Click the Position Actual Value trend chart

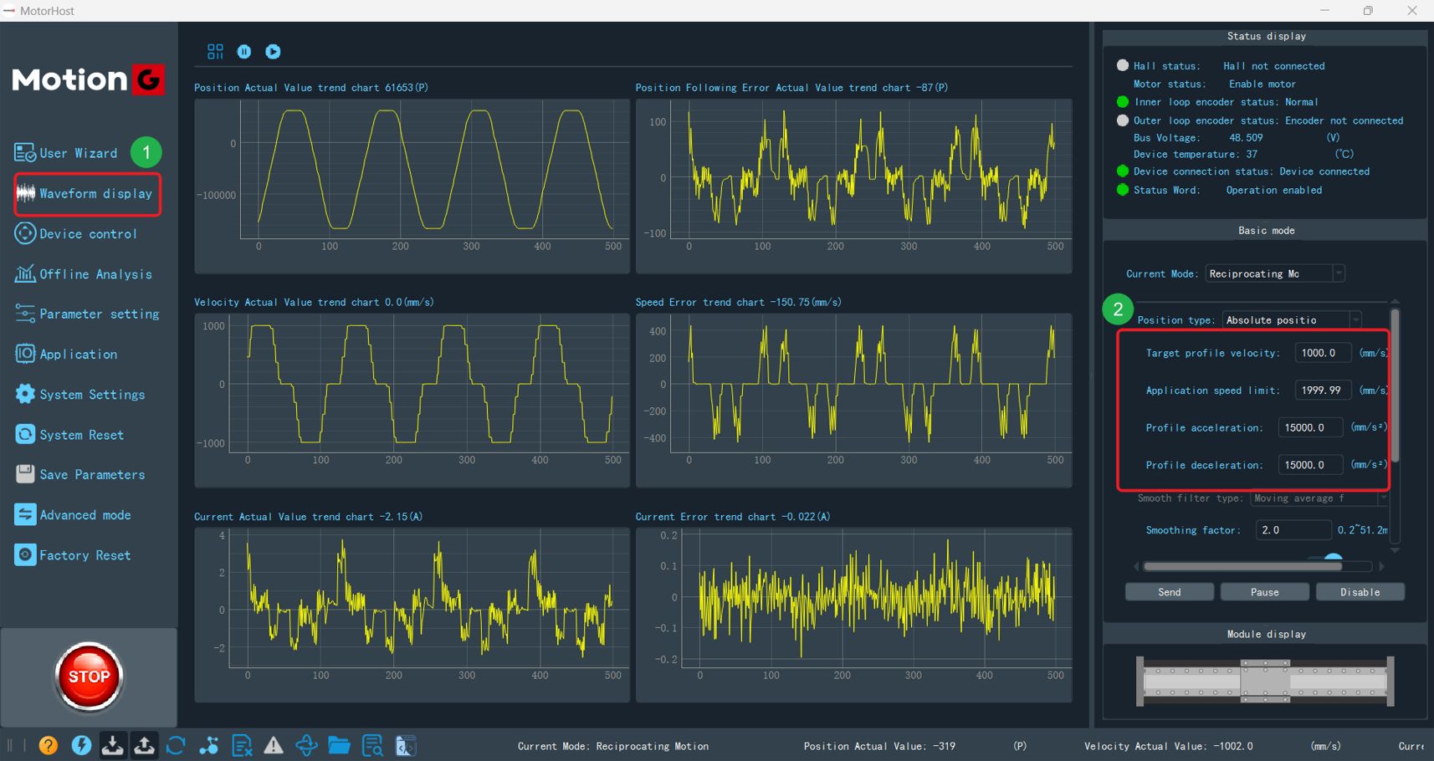pyautogui.click(x=412, y=186)
